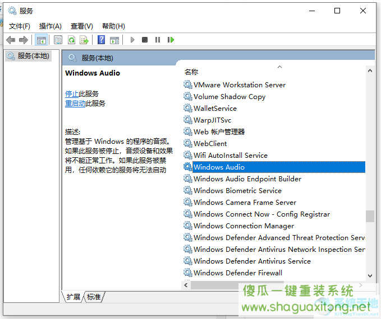Minimize the 服务 window
Screen dimensions: 381x319
click(x=312, y=11)
